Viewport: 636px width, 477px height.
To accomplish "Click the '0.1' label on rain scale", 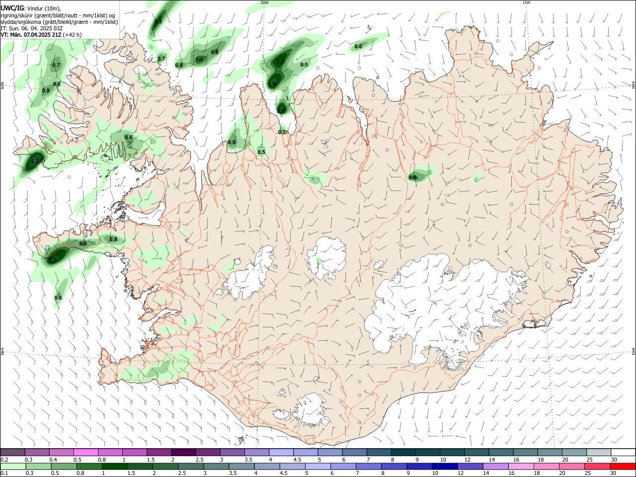I will [x=4, y=473].
